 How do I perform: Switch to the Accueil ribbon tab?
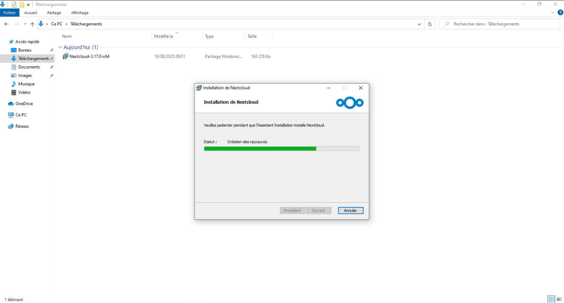tap(31, 13)
